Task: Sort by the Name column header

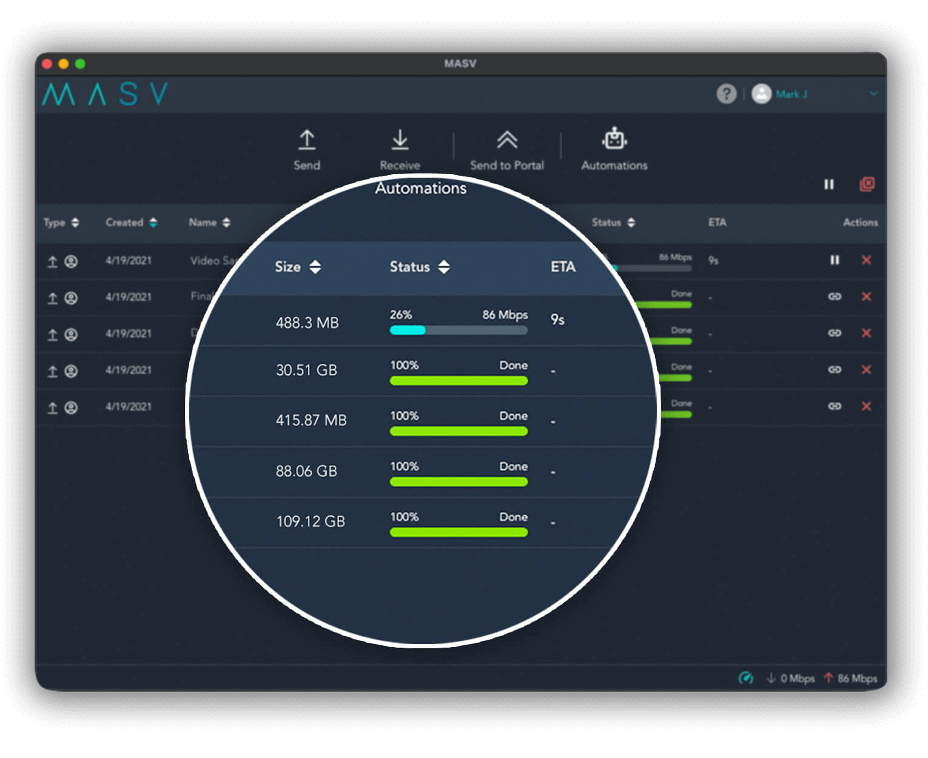Action: pos(209,223)
